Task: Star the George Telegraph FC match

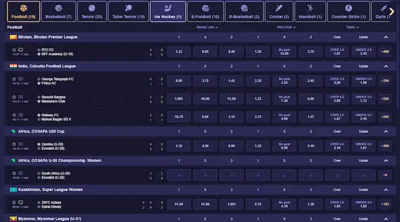Action: point(14,79)
